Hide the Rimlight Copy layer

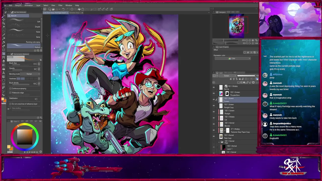coord(214,106)
